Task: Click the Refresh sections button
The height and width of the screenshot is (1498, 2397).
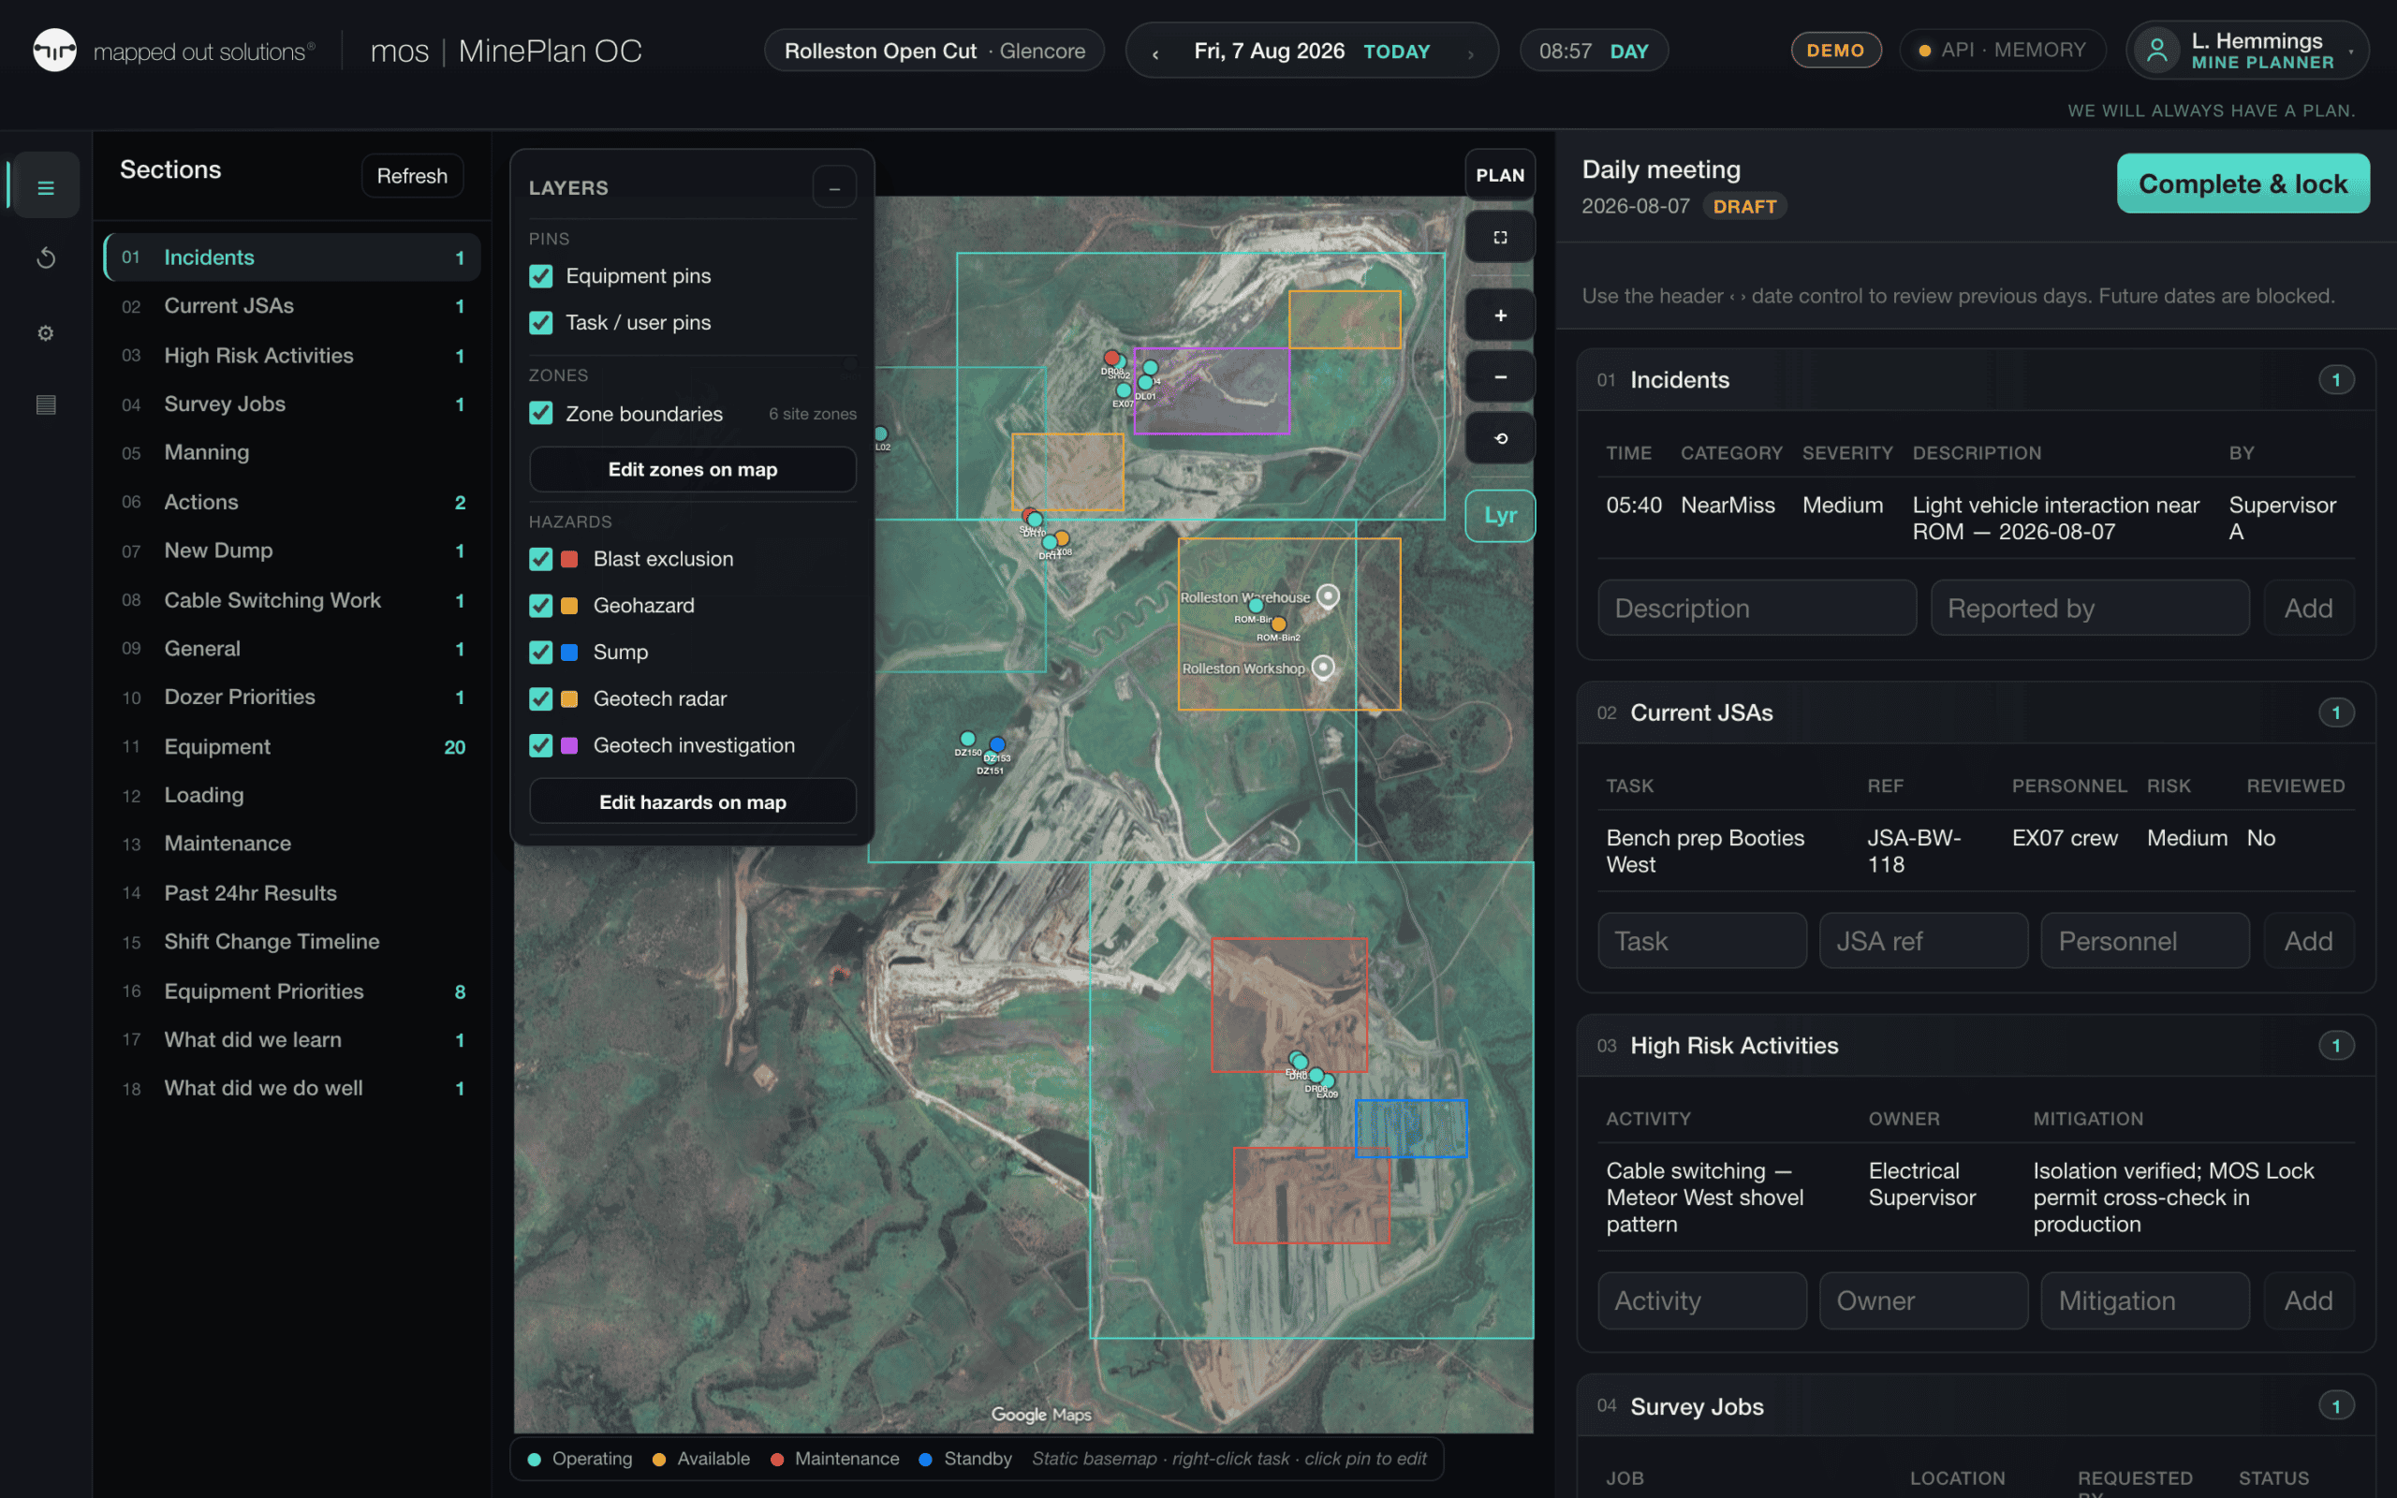Action: [412, 175]
